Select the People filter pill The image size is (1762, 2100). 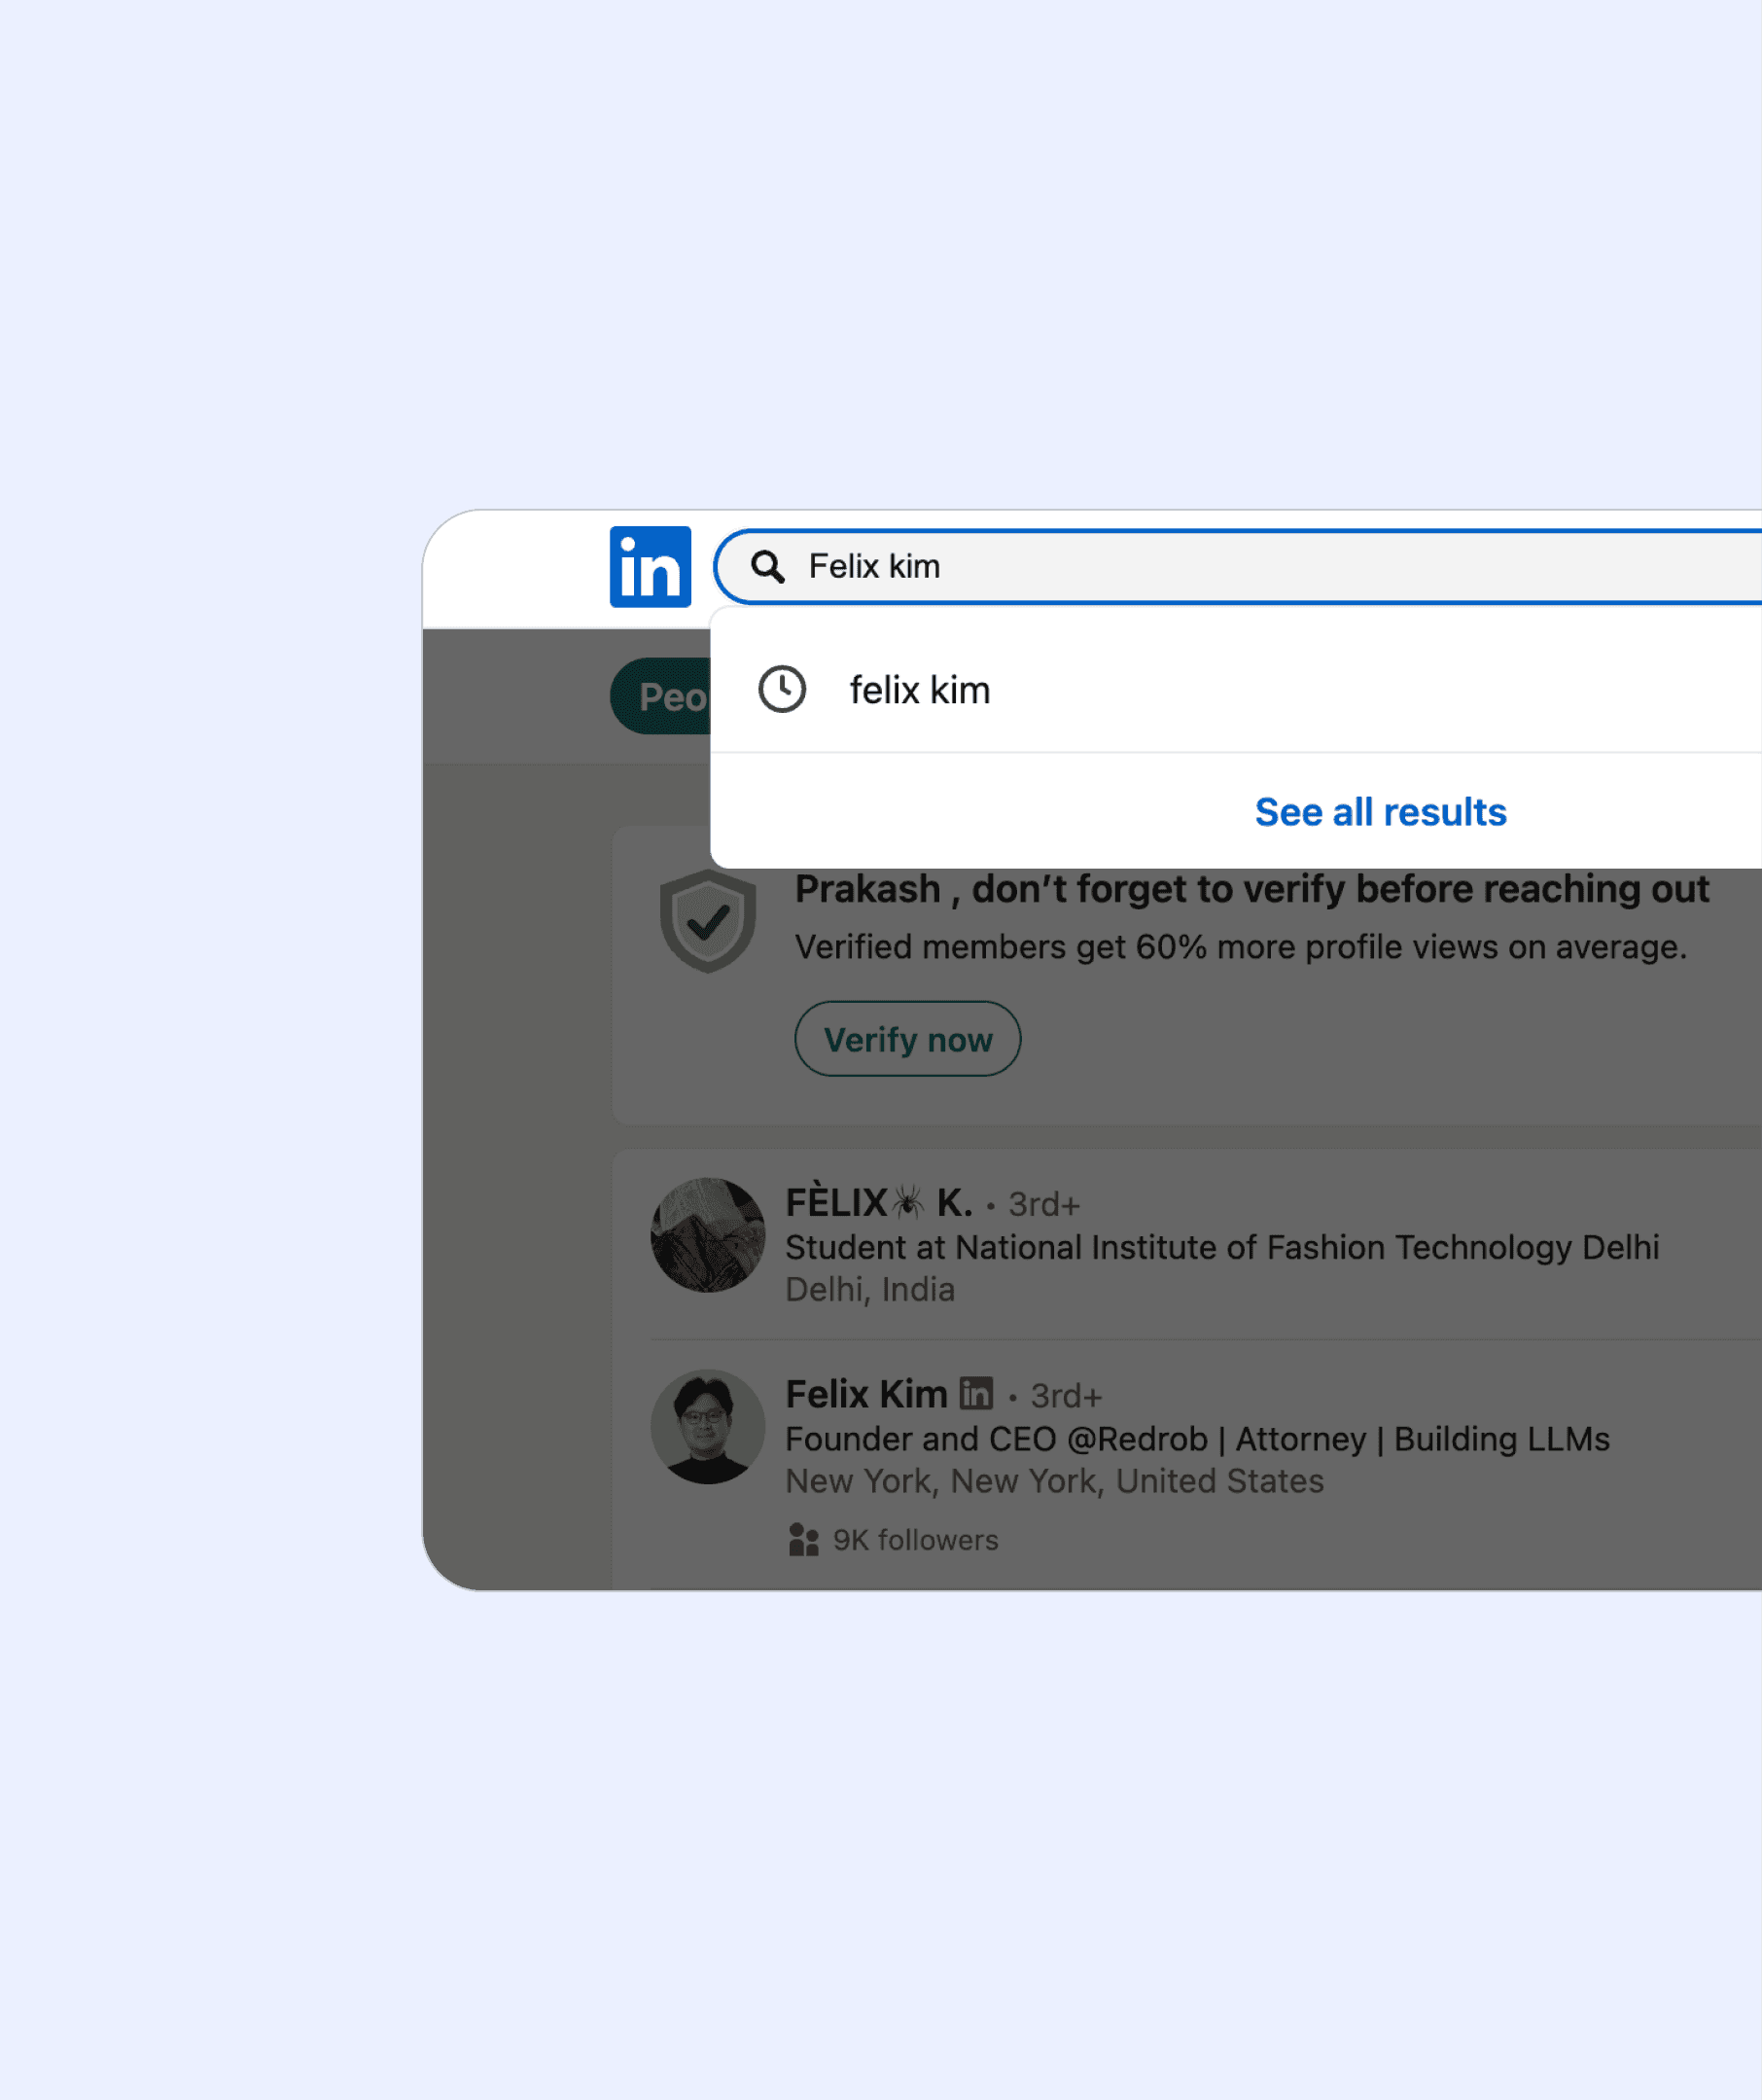(x=661, y=696)
